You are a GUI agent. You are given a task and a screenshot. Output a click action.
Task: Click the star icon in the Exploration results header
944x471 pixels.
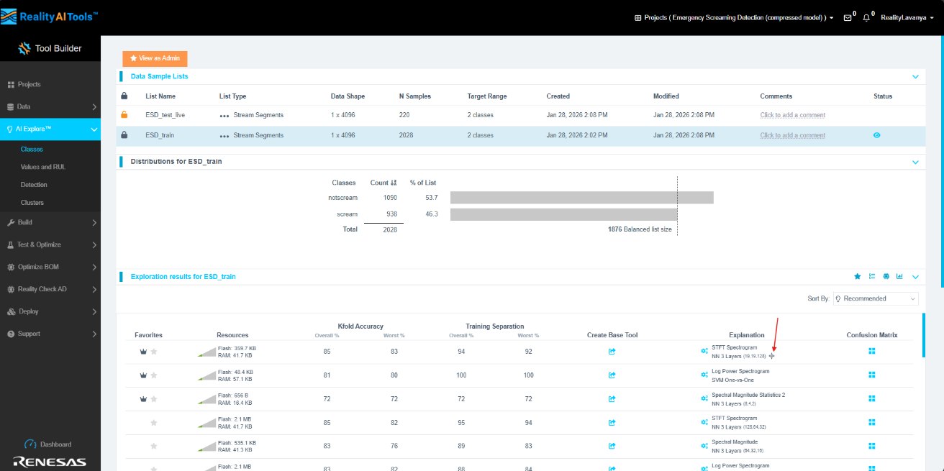pos(857,276)
